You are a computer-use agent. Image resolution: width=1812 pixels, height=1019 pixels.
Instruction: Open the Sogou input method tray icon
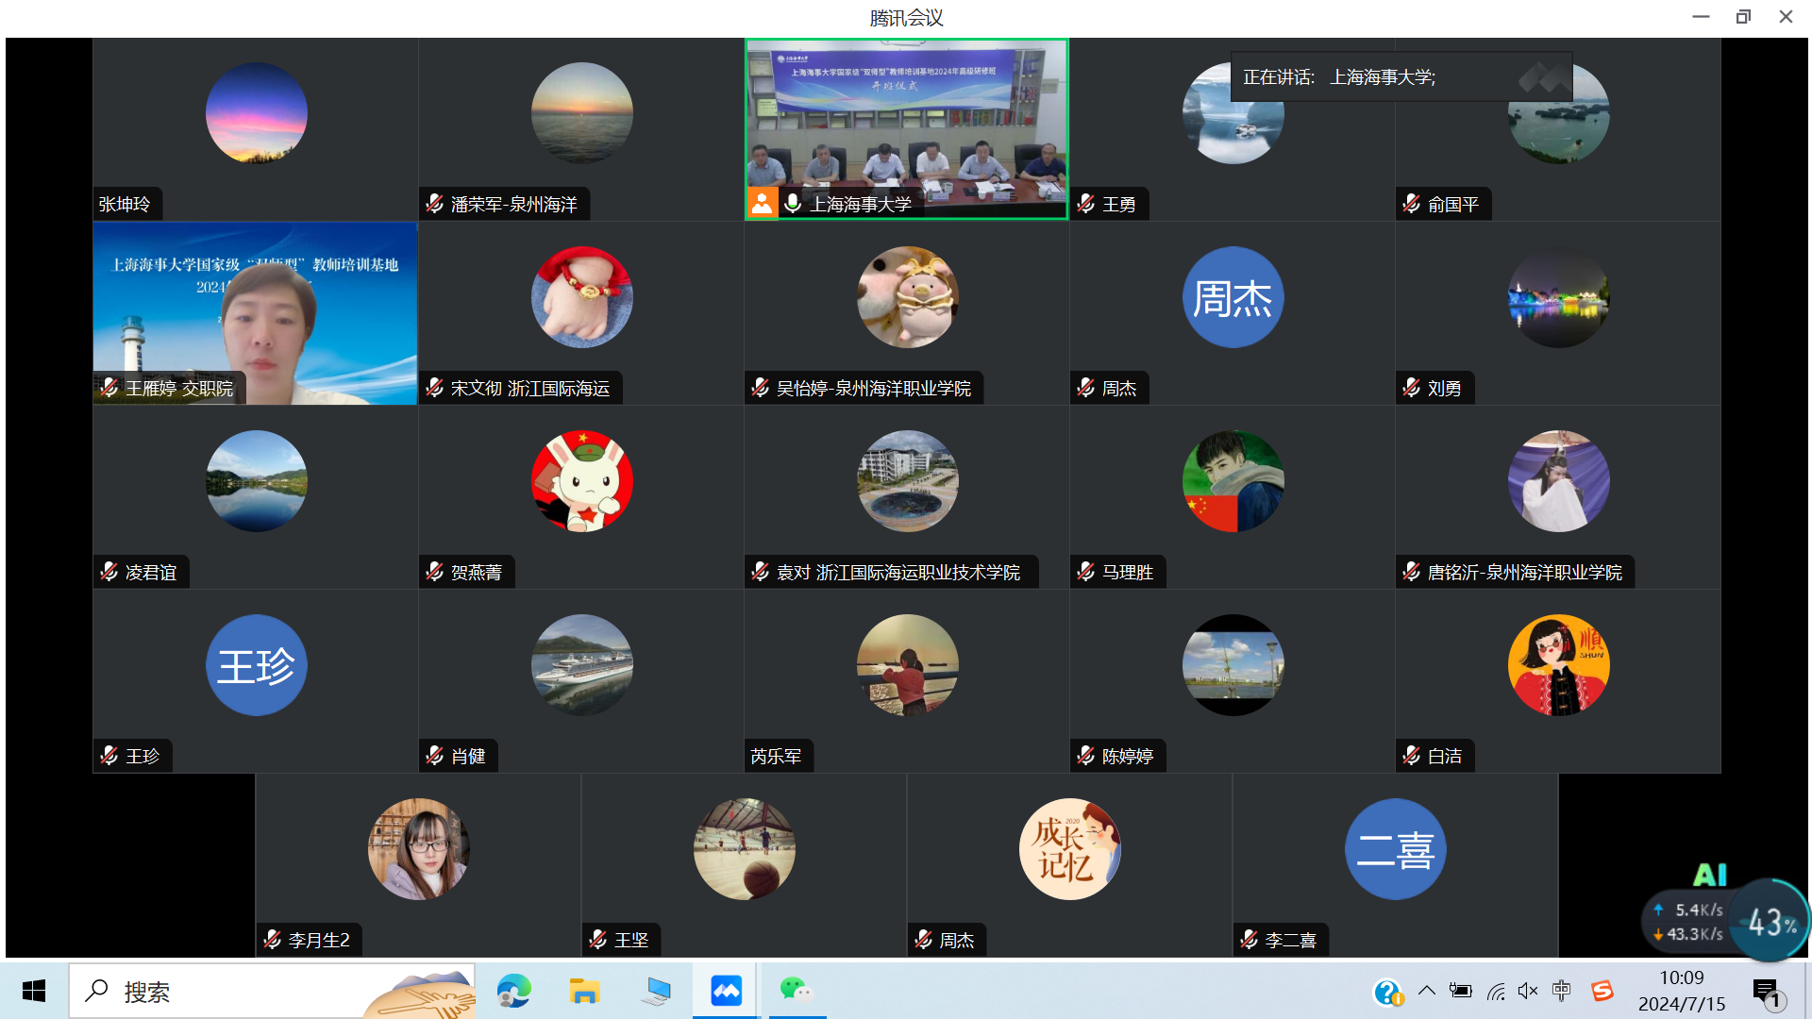(1602, 991)
